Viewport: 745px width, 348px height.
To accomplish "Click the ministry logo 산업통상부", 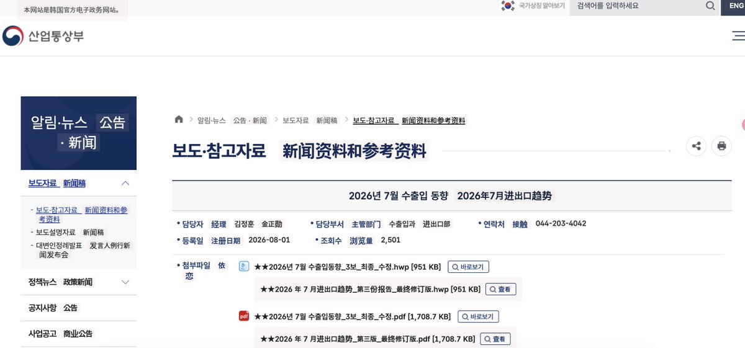I will coord(43,37).
